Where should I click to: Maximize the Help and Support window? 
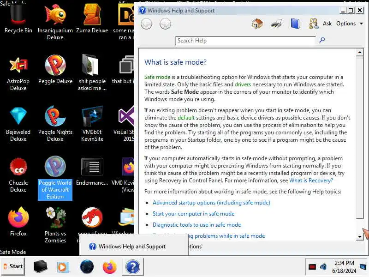(351, 10)
